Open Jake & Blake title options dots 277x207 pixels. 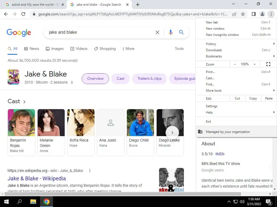click(x=72, y=82)
